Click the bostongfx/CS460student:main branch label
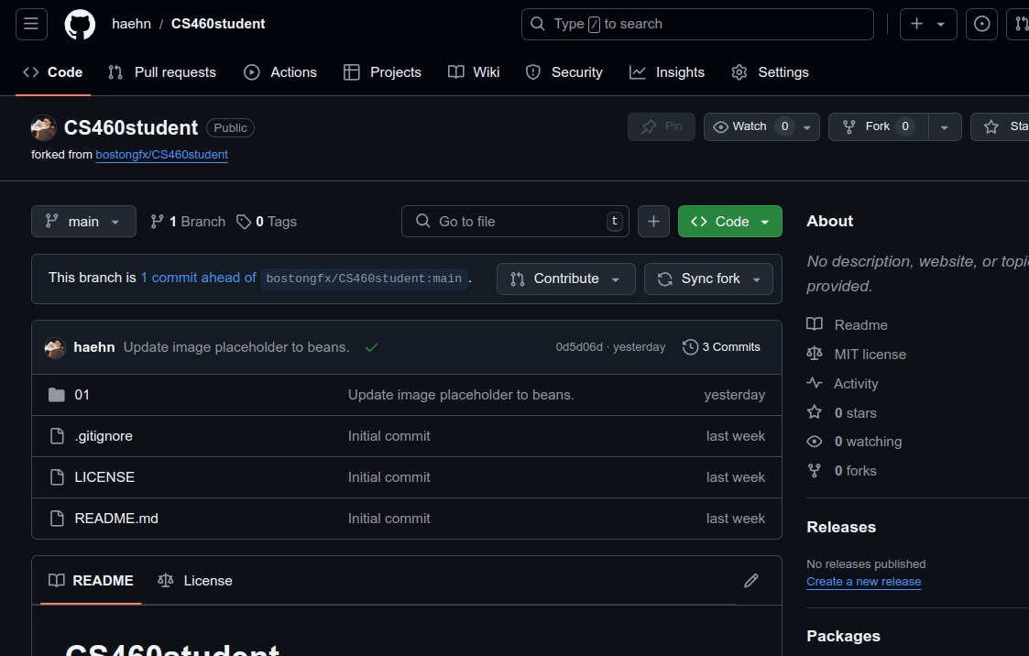Viewport: 1029px width, 656px height. click(364, 279)
